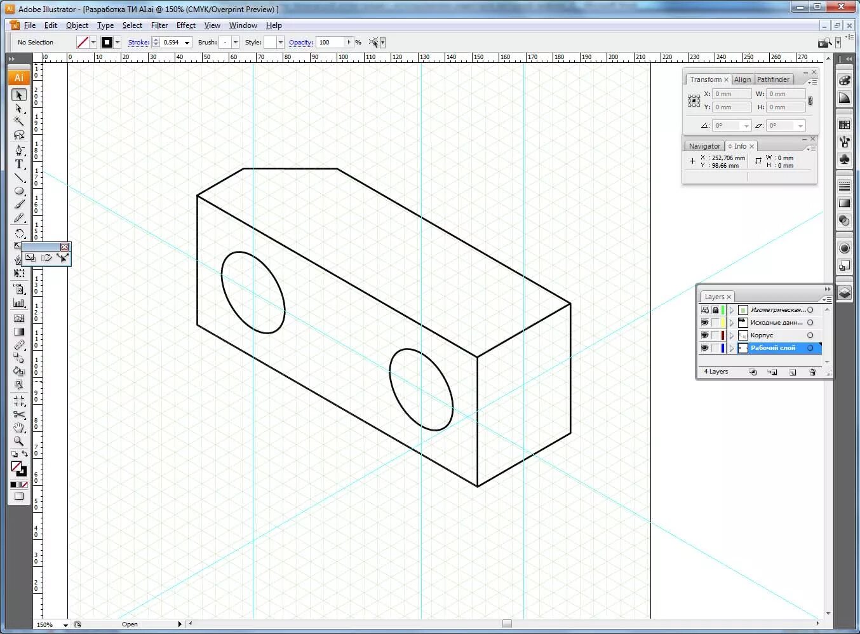Open Transform rotate angle dropdown
The width and height of the screenshot is (860, 634).
coord(746,126)
